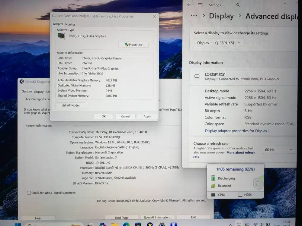Open the Windows Start button

point(18,224)
